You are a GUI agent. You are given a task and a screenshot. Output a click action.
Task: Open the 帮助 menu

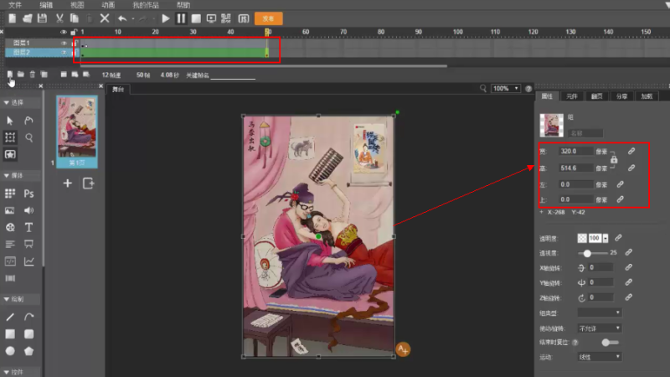(183, 5)
